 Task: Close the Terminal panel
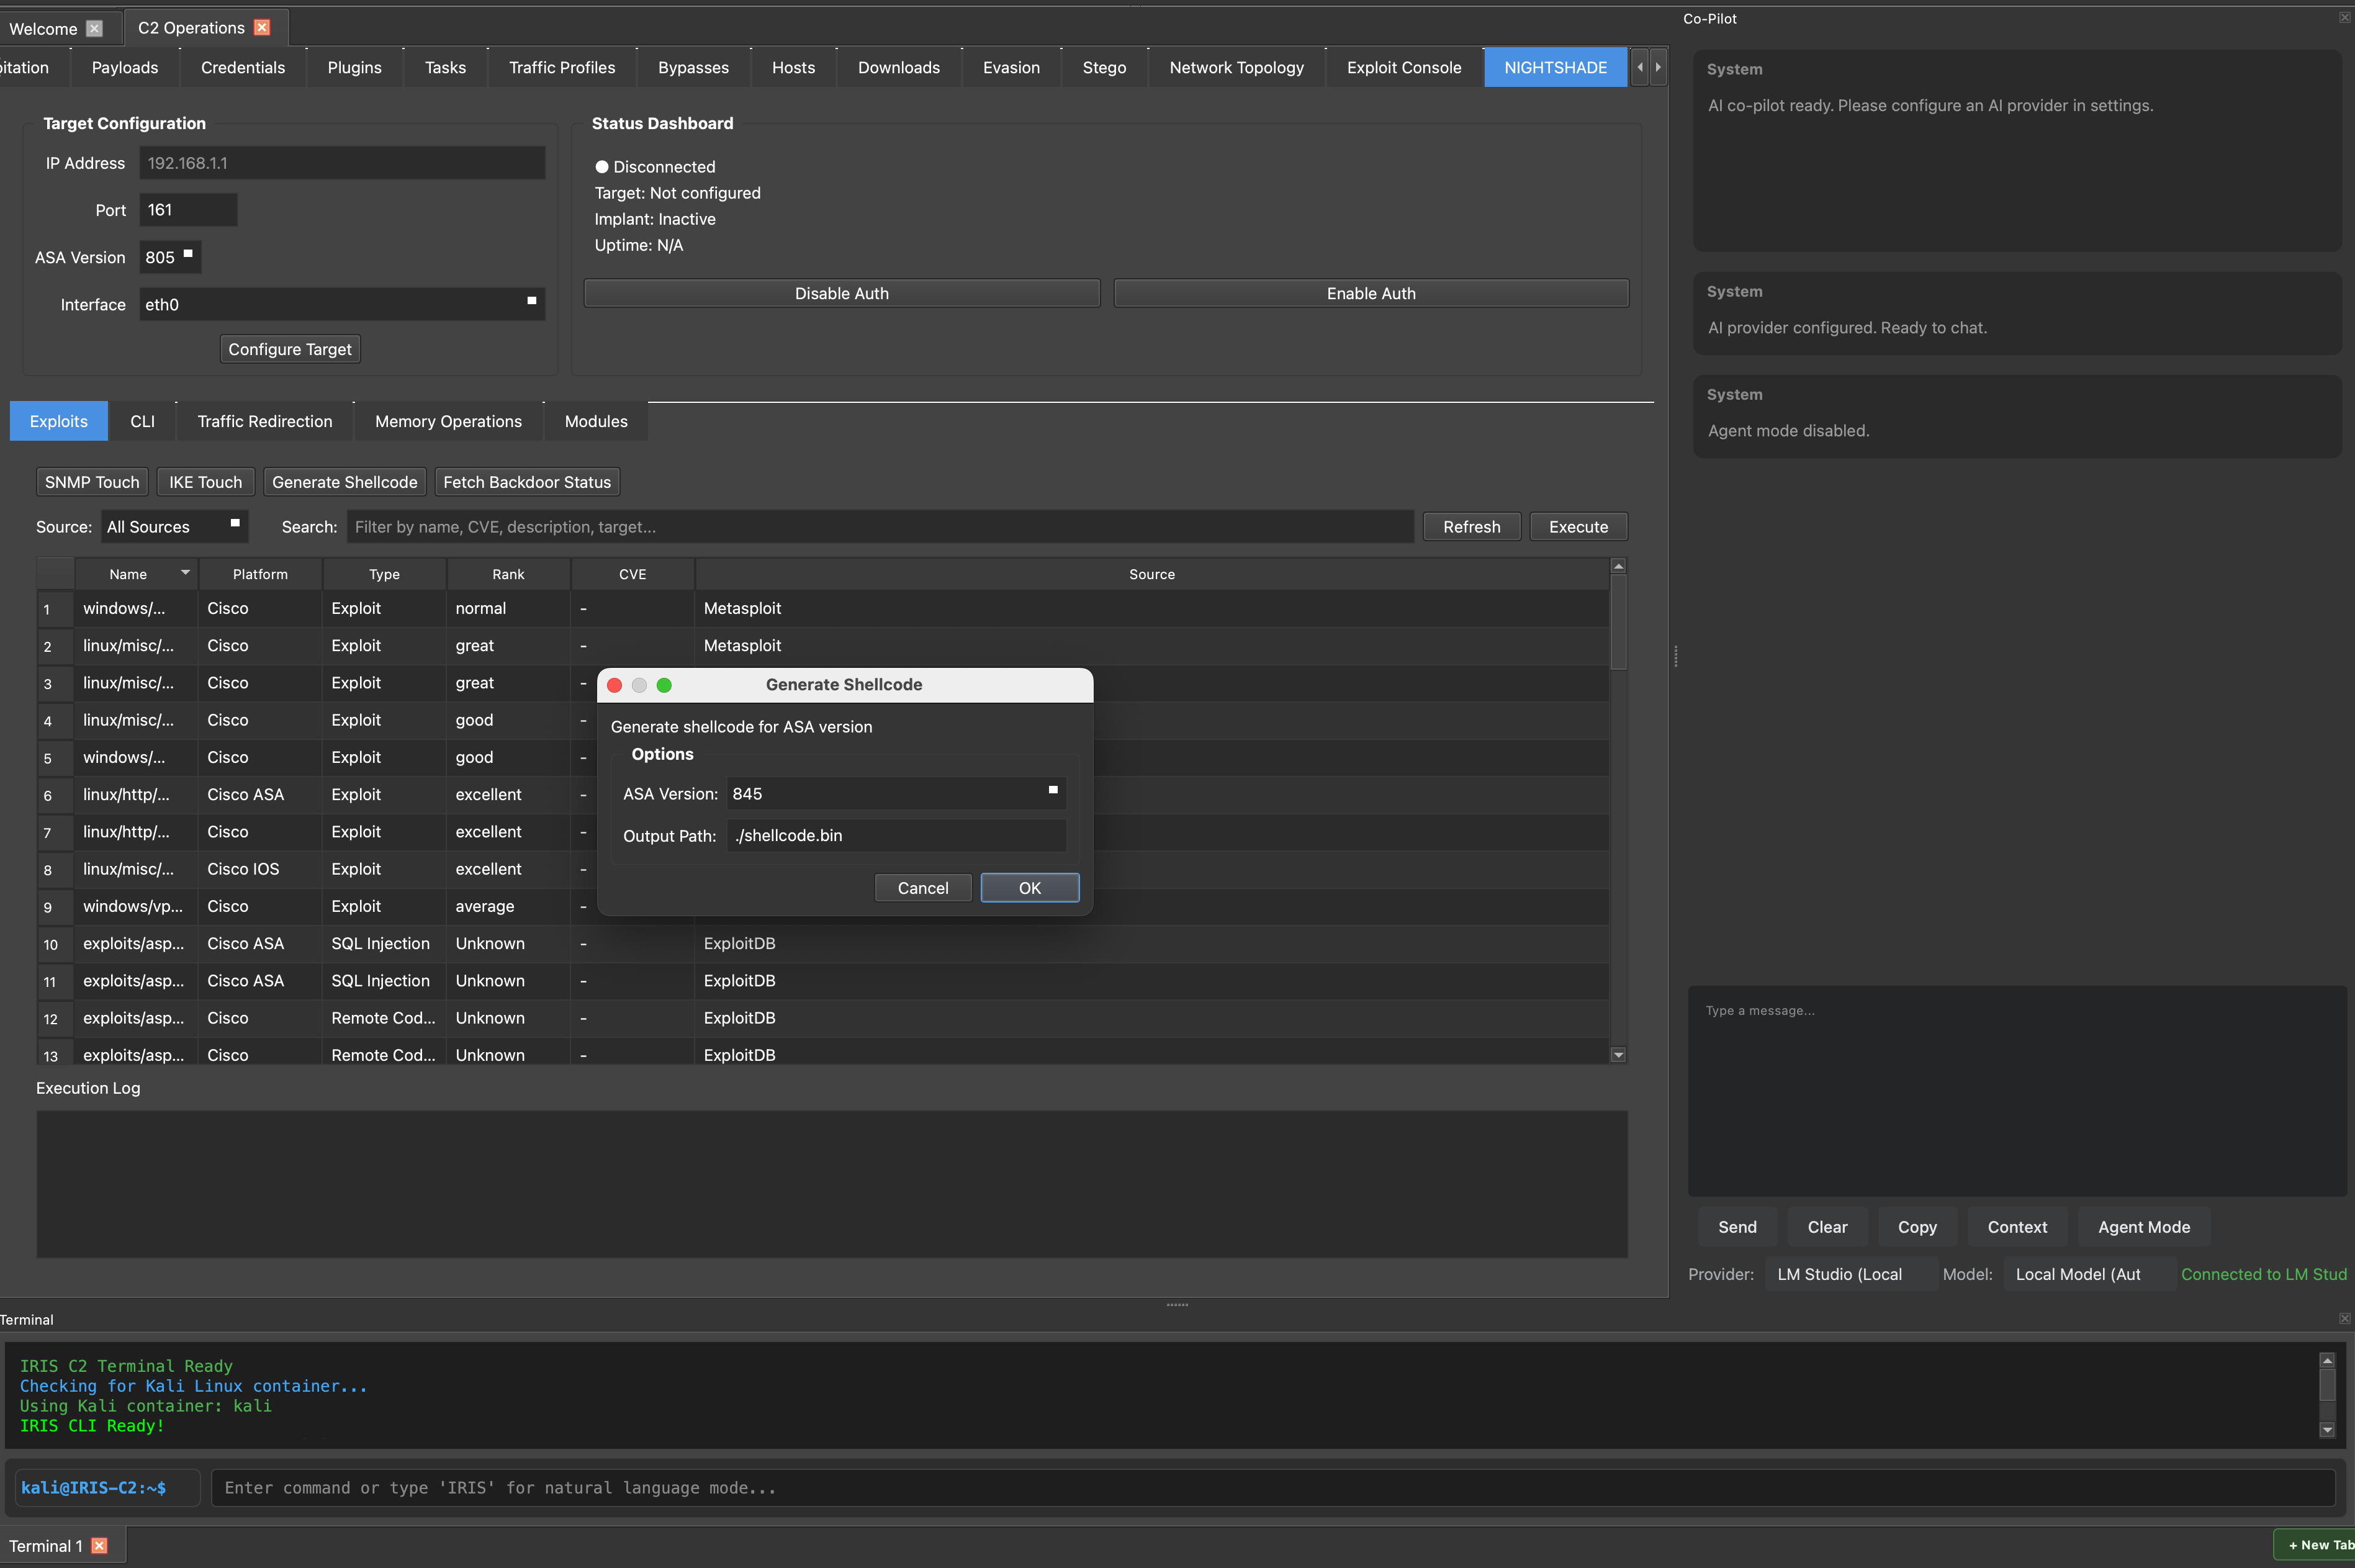click(x=2344, y=1319)
